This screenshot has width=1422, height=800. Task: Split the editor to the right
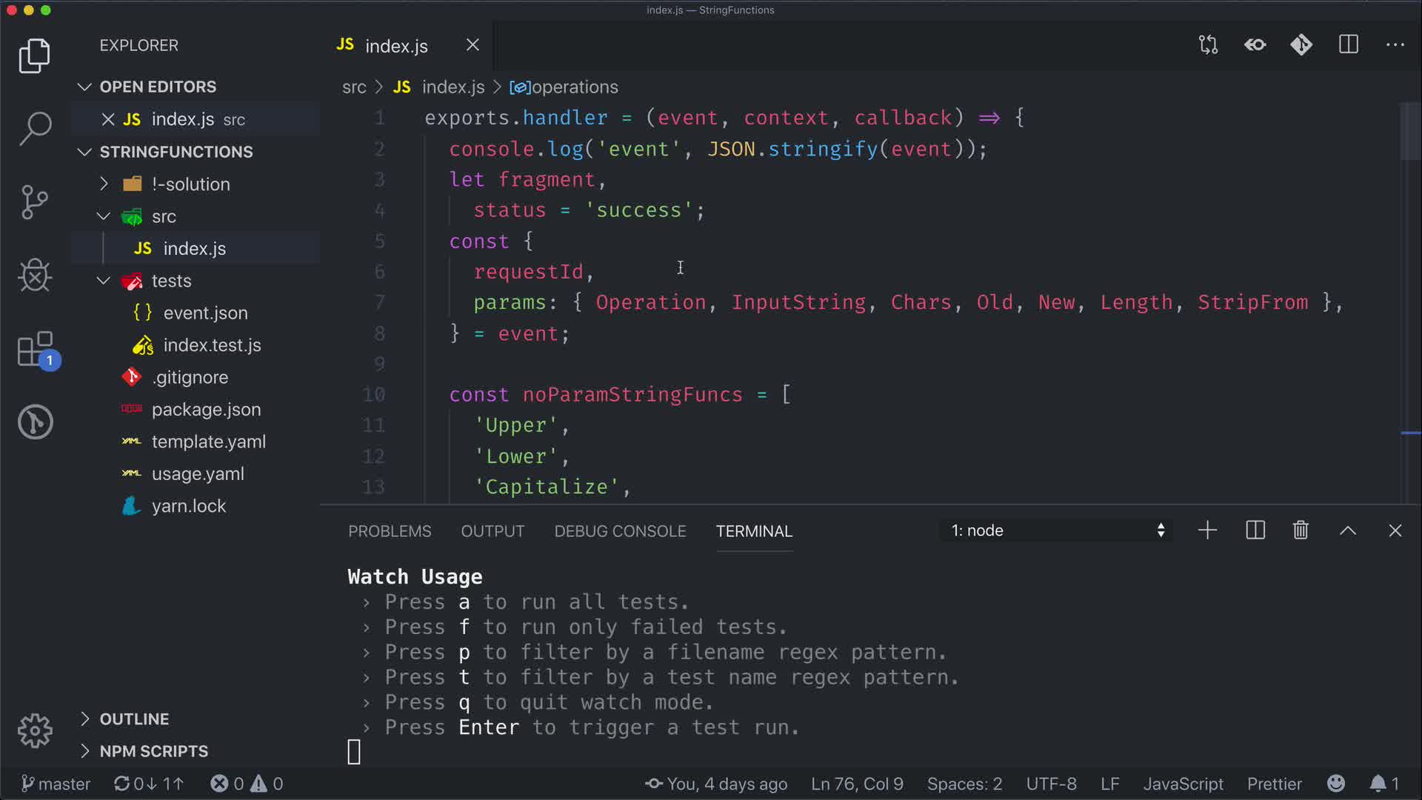(x=1348, y=45)
